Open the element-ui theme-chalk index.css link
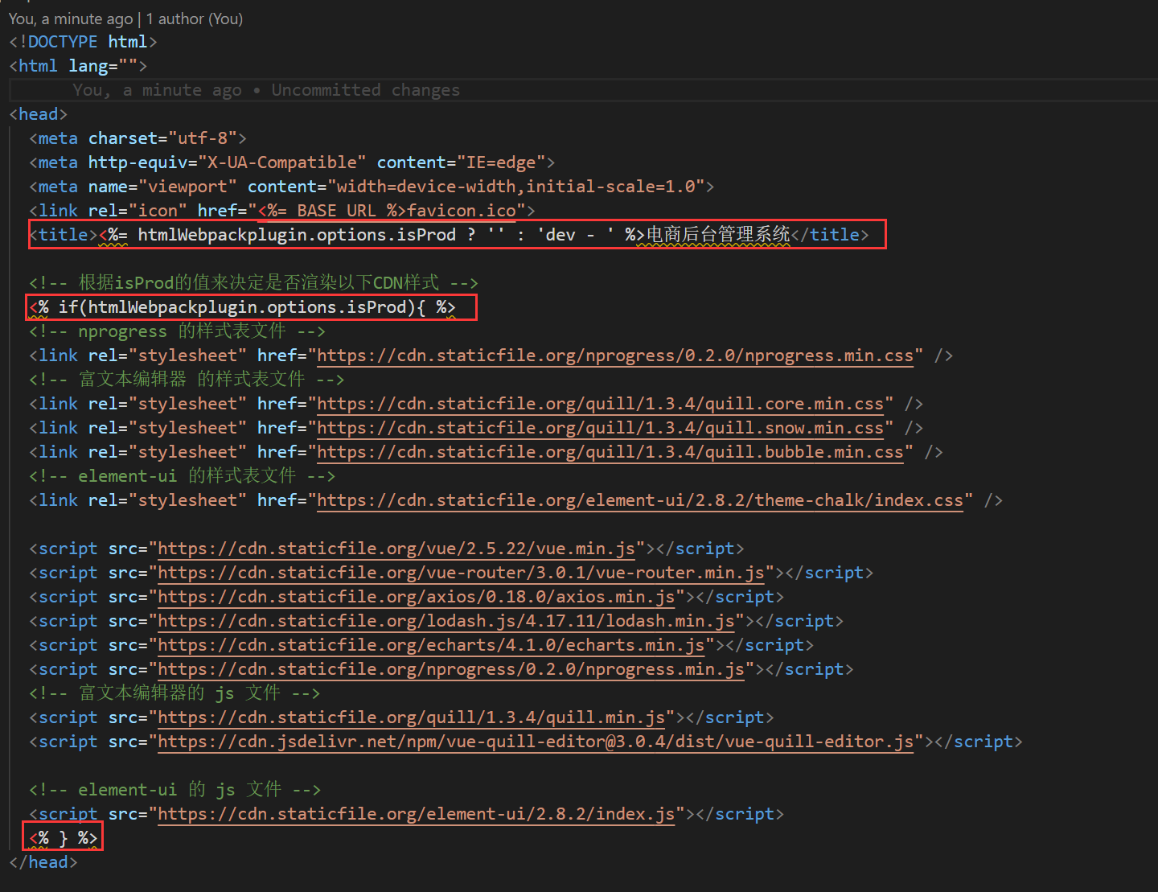The height and width of the screenshot is (892, 1158). pyautogui.click(x=639, y=500)
